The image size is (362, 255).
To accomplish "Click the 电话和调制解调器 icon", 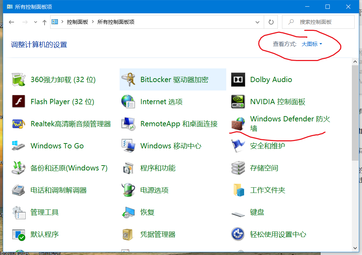I will tap(19, 190).
